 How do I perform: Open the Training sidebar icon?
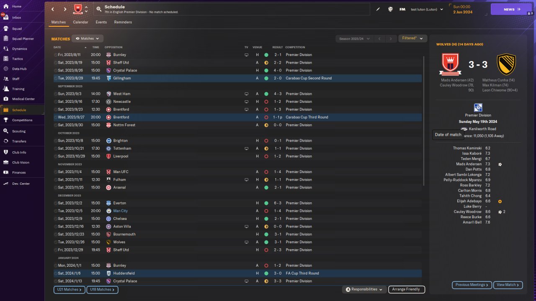(5, 89)
